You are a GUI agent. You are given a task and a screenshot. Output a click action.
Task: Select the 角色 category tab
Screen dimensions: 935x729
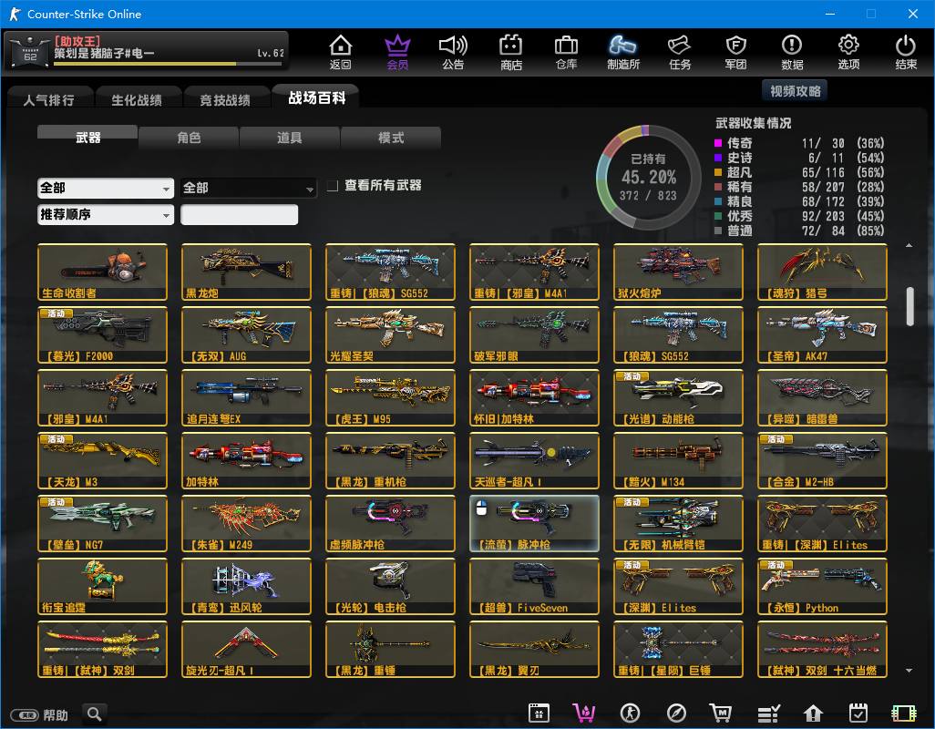[189, 138]
